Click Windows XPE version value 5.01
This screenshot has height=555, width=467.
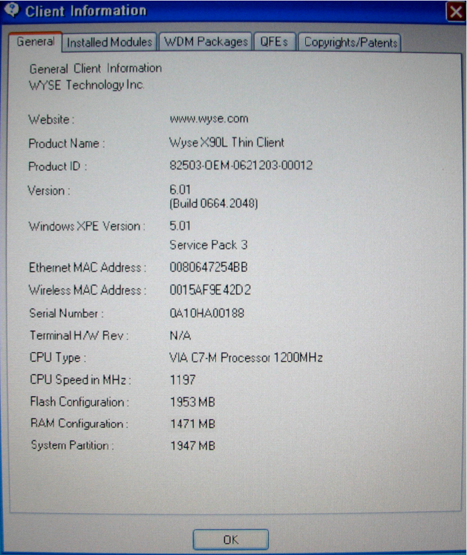(x=180, y=225)
